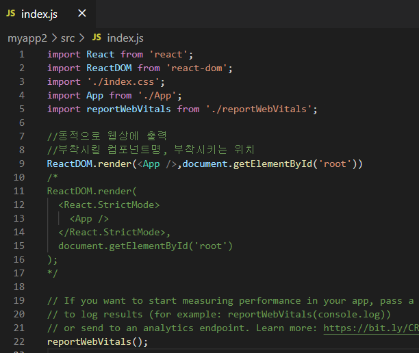Click the Korean comment //부착시킬 컴포넌트명
Screen dimensions: 419x353
coord(104,150)
